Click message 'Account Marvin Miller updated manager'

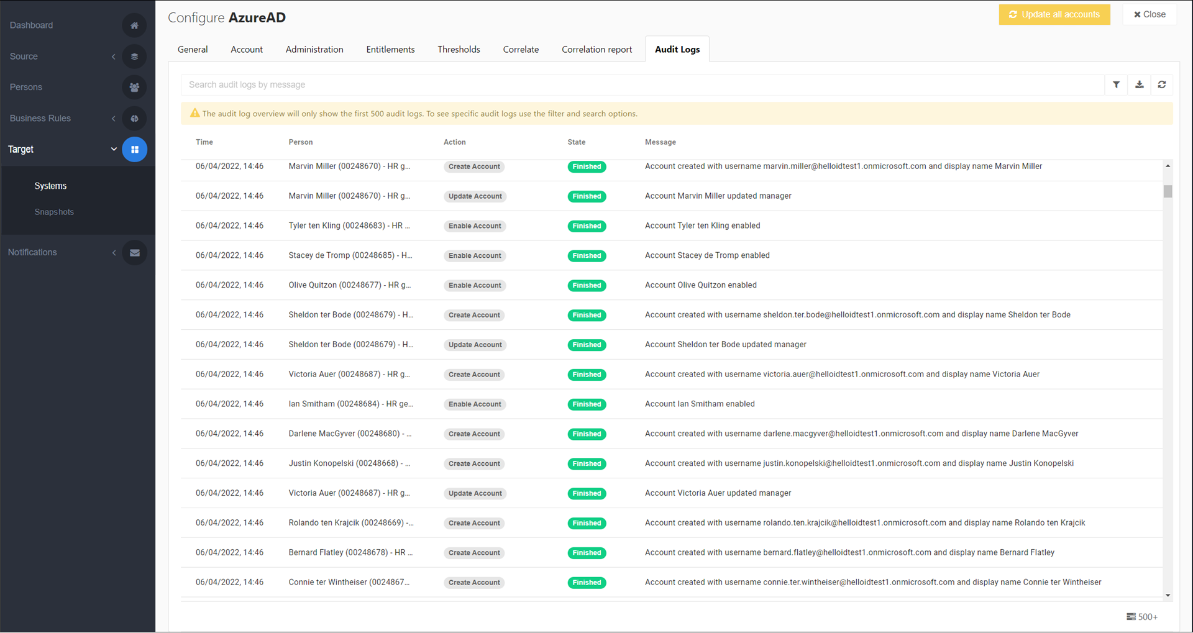click(718, 196)
